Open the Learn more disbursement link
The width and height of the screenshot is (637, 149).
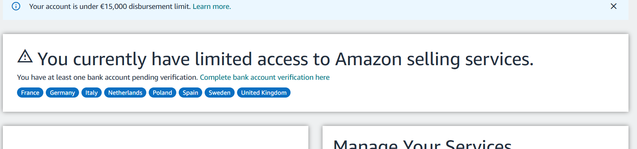pyautogui.click(x=212, y=6)
